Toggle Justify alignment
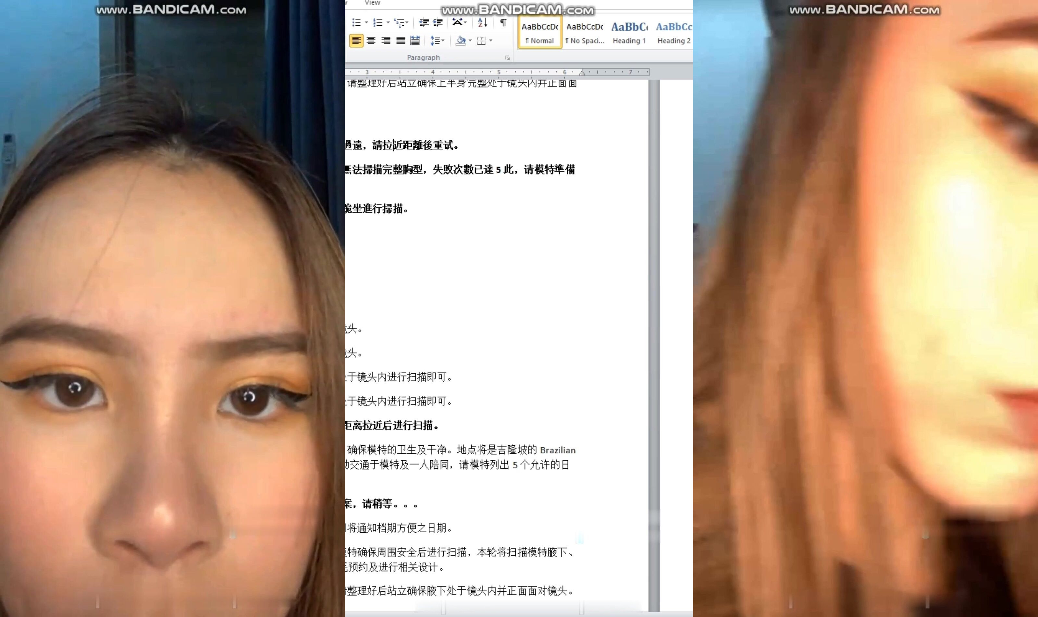Image resolution: width=1038 pixels, height=617 pixels. [x=401, y=40]
